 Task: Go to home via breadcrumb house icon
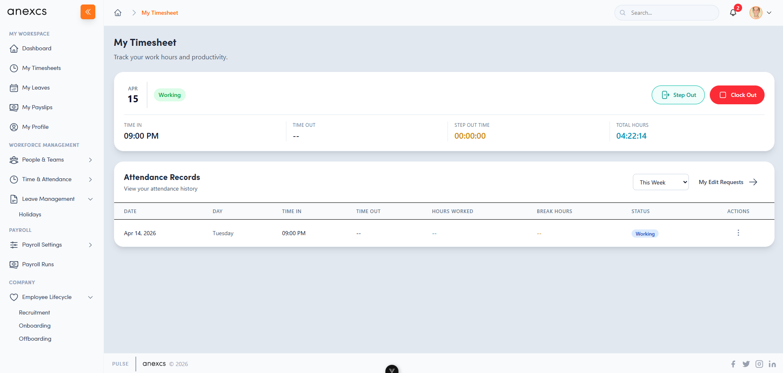coord(118,13)
